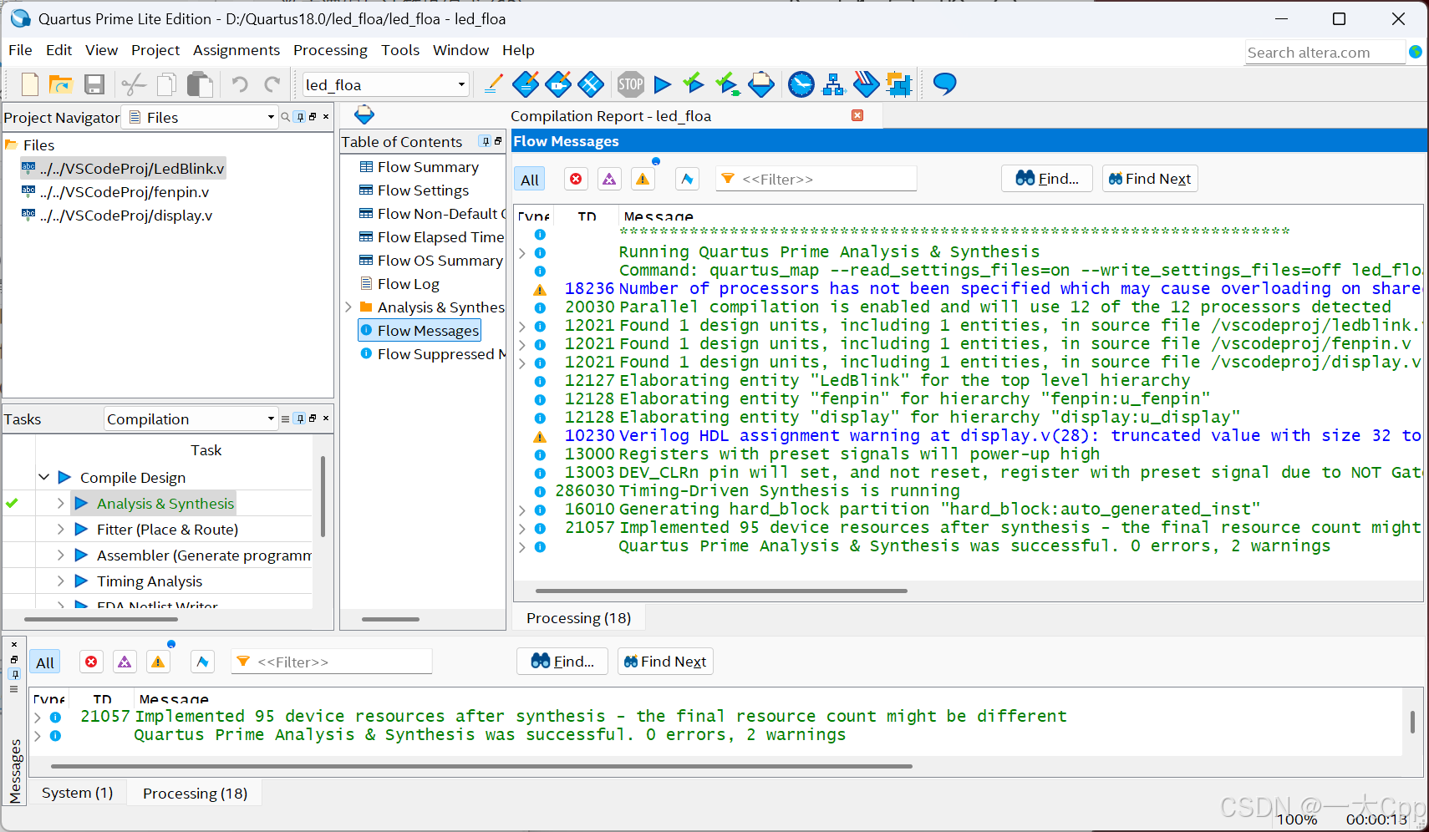Start Analysis & Elaboration icon
Viewport: 1429px width, 832px height.
coord(694,84)
